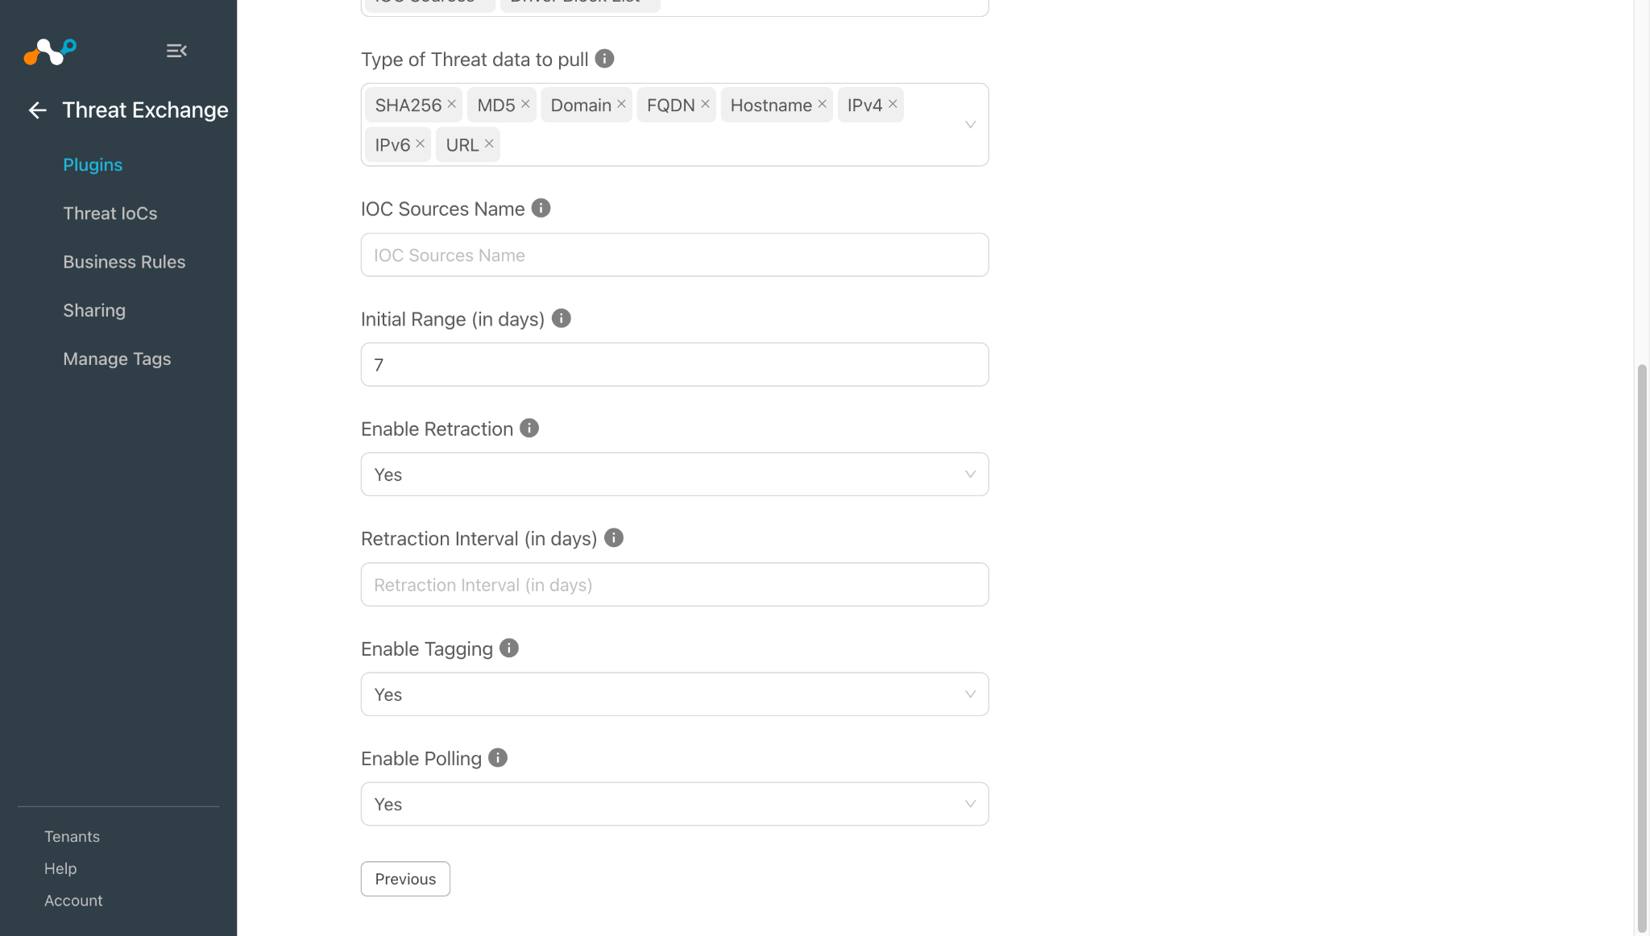Show info for IOC Sources Name
Image resolution: width=1650 pixels, height=936 pixels.
[541, 209]
